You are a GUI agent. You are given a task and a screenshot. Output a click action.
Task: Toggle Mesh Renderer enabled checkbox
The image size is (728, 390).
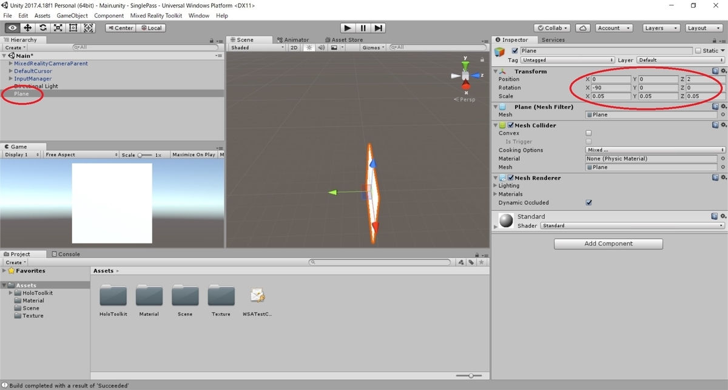point(511,178)
